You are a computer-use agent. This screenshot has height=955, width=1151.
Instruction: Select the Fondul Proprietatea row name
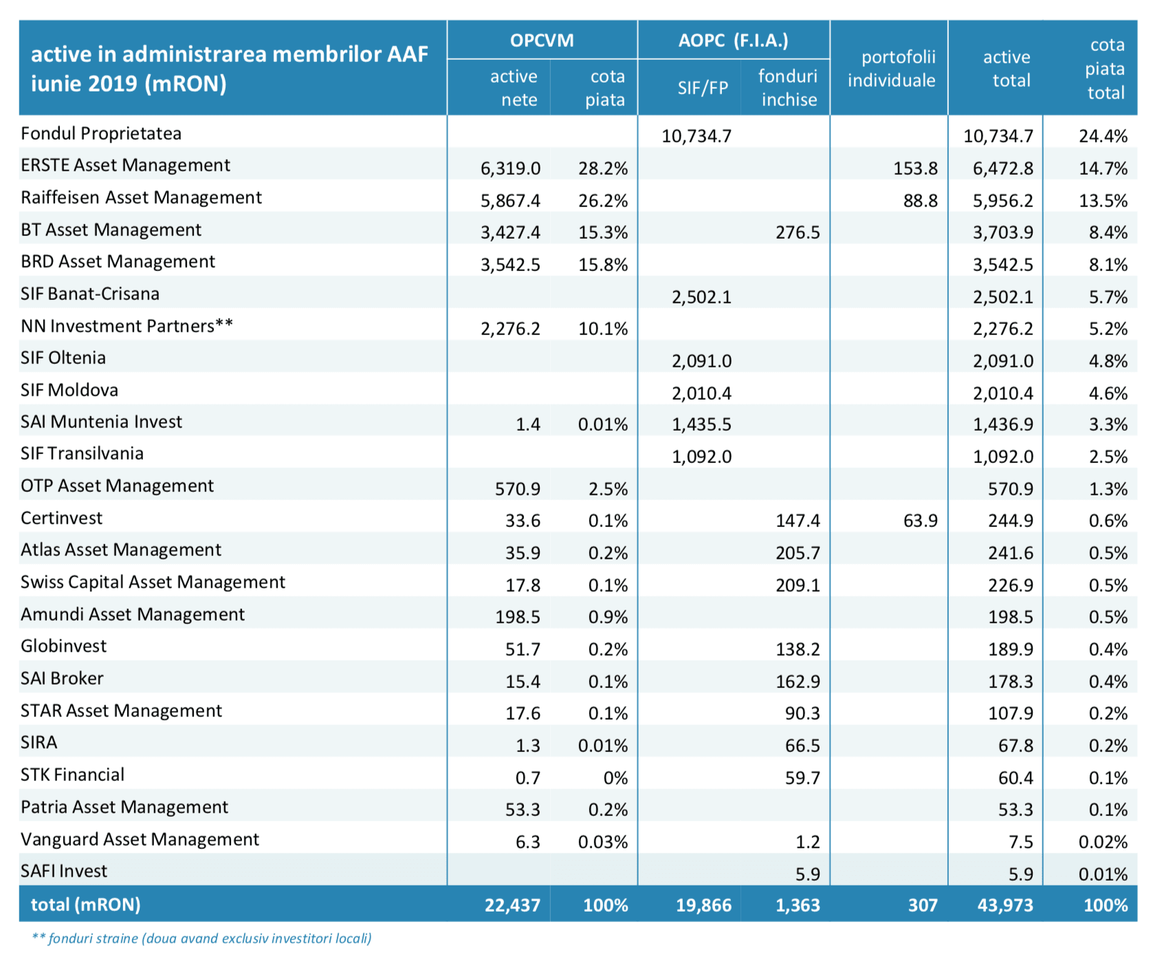click(x=101, y=133)
